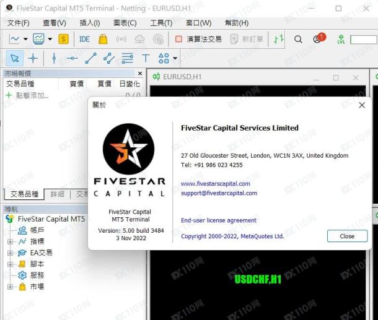Expand the chart type dropdown arrow
The image size is (378, 320).
[25, 39]
